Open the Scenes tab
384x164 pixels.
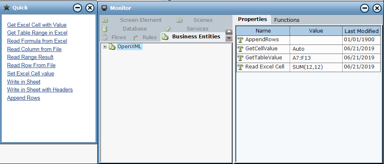[x=203, y=20]
